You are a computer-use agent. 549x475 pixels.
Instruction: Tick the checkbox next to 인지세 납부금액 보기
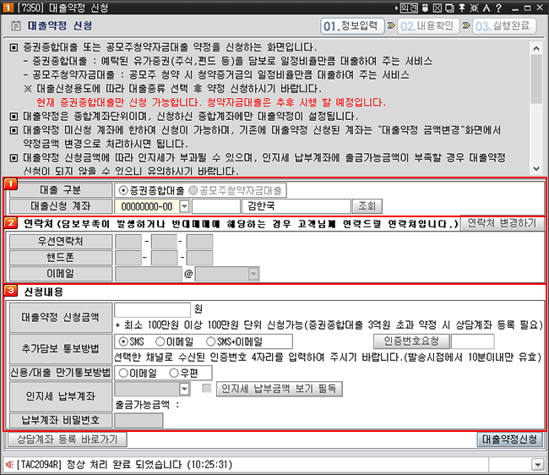(207, 388)
